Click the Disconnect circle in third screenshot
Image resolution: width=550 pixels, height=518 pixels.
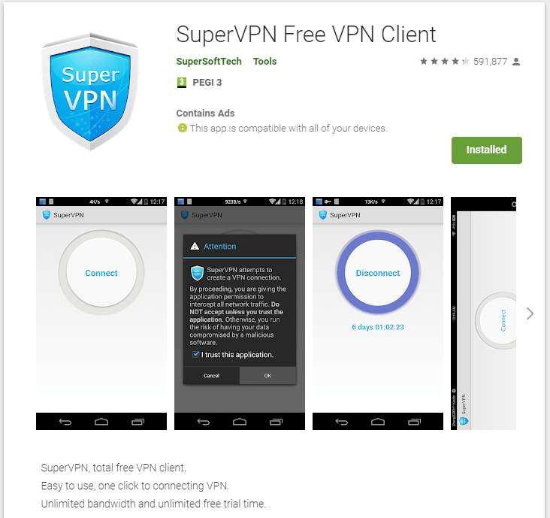click(x=378, y=273)
